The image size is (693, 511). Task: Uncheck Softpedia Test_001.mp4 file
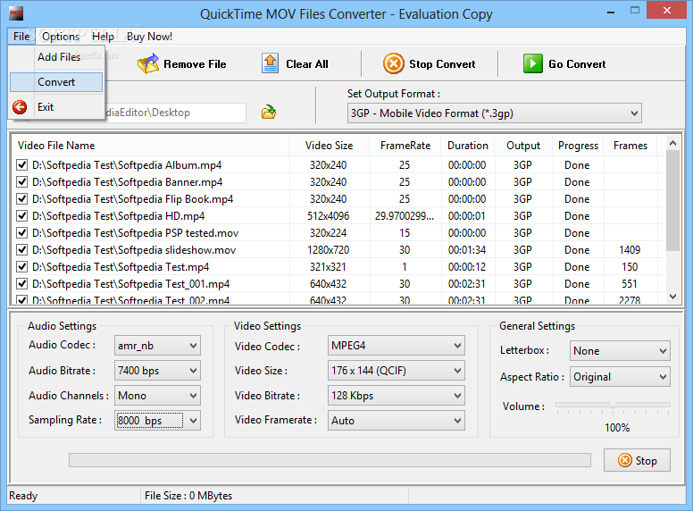pos(21,284)
